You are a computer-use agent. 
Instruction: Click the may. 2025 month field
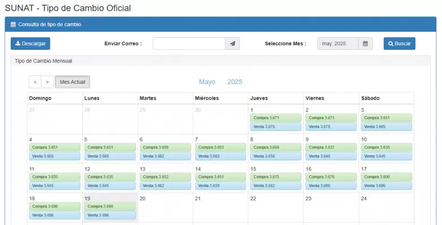click(x=338, y=44)
